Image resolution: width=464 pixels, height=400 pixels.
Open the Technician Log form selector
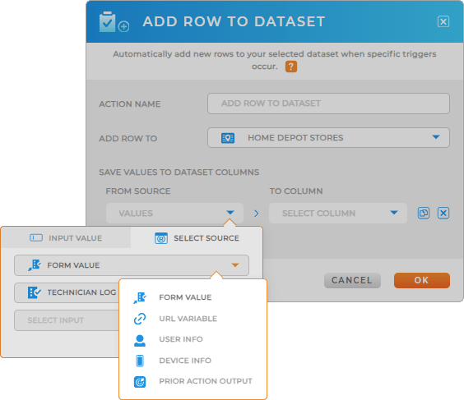click(67, 292)
